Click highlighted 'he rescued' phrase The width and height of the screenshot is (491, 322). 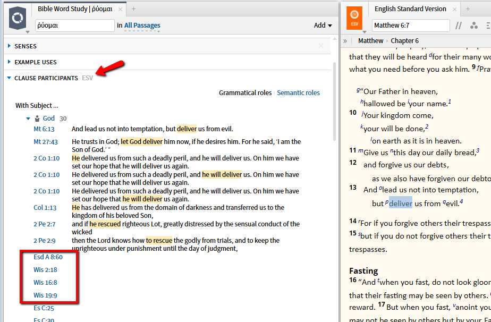[105, 224]
